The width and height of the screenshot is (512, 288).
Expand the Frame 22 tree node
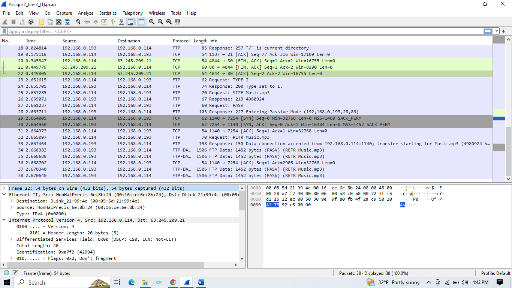click(4, 188)
